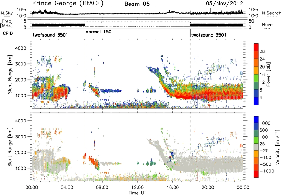Click the grey band of Velocity color bar
Screen dimensions: 281x195
click(x=256, y=147)
